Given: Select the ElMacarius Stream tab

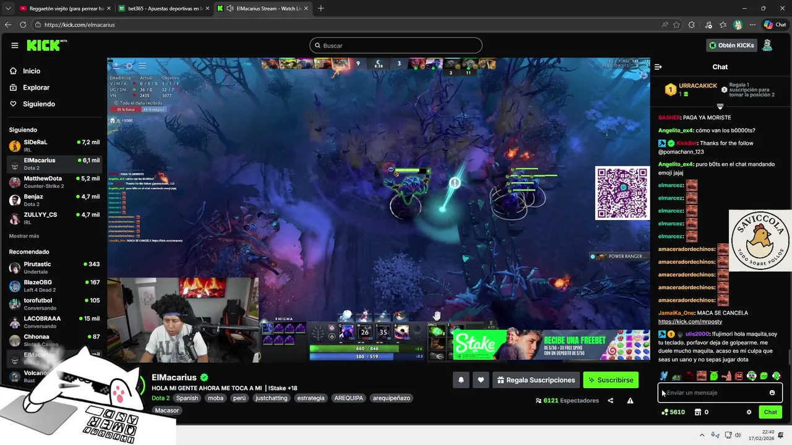Looking at the screenshot, I should tap(262, 8).
